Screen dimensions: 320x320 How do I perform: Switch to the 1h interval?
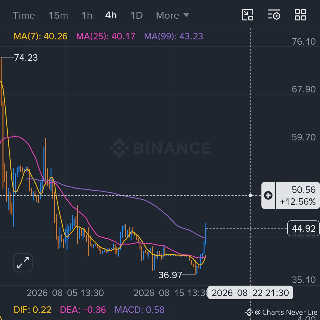click(87, 15)
